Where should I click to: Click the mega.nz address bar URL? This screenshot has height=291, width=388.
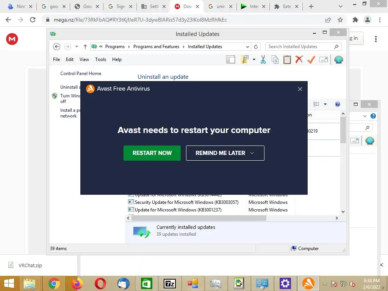[x=140, y=20]
